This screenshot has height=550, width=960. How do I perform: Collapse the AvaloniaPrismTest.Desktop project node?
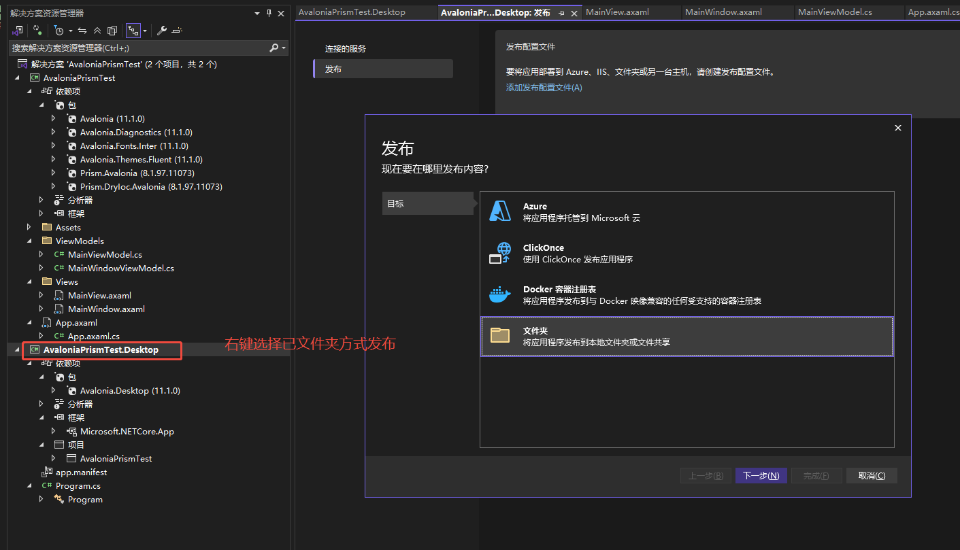click(16, 349)
